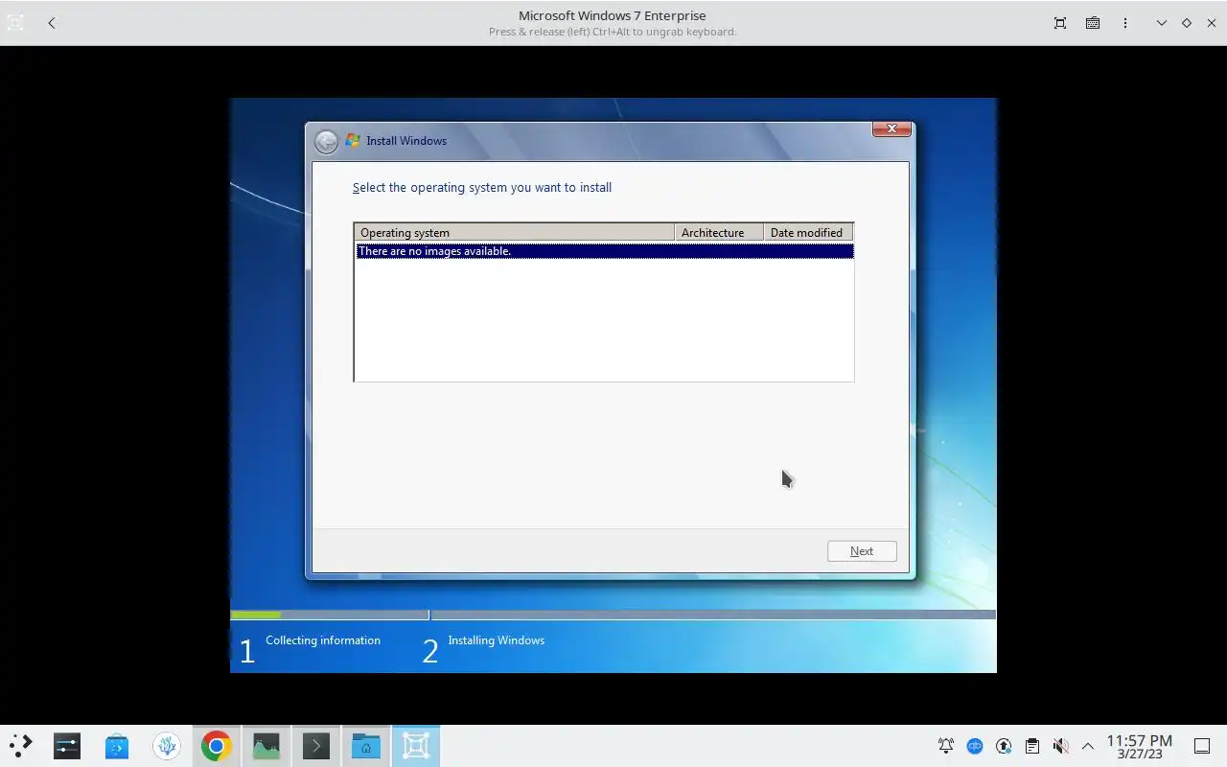Open the system monitor taskbar app

coord(266,746)
